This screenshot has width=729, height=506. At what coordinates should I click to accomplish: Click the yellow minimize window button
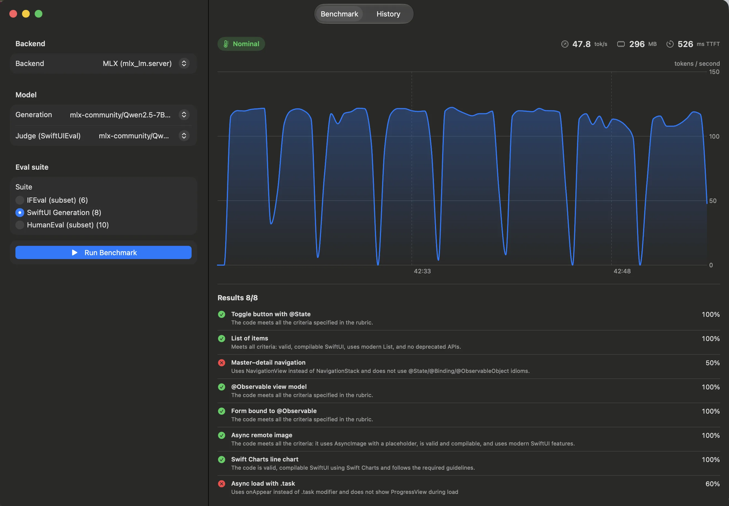point(26,14)
